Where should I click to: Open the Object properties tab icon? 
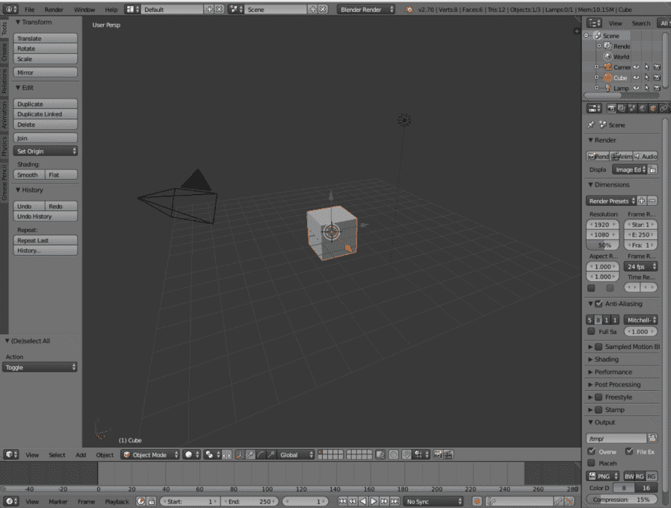tap(652, 108)
